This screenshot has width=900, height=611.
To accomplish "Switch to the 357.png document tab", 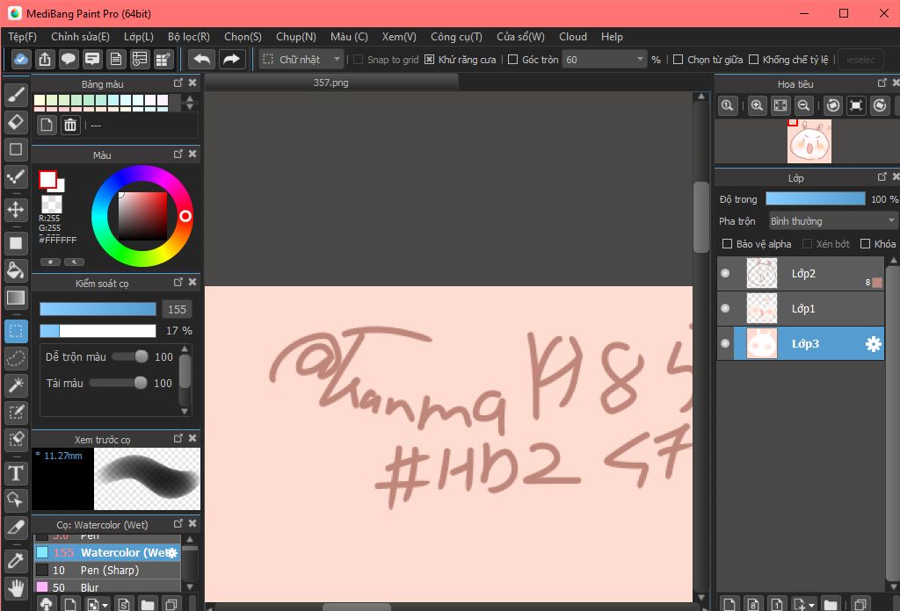I will coord(331,83).
